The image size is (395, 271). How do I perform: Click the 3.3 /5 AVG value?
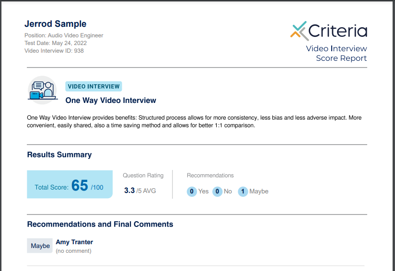pyautogui.click(x=140, y=191)
